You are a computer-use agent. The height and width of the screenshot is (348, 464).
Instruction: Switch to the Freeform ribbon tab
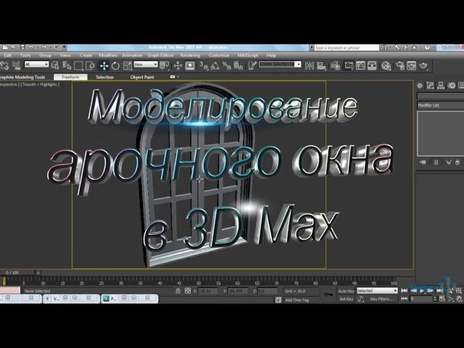71,77
